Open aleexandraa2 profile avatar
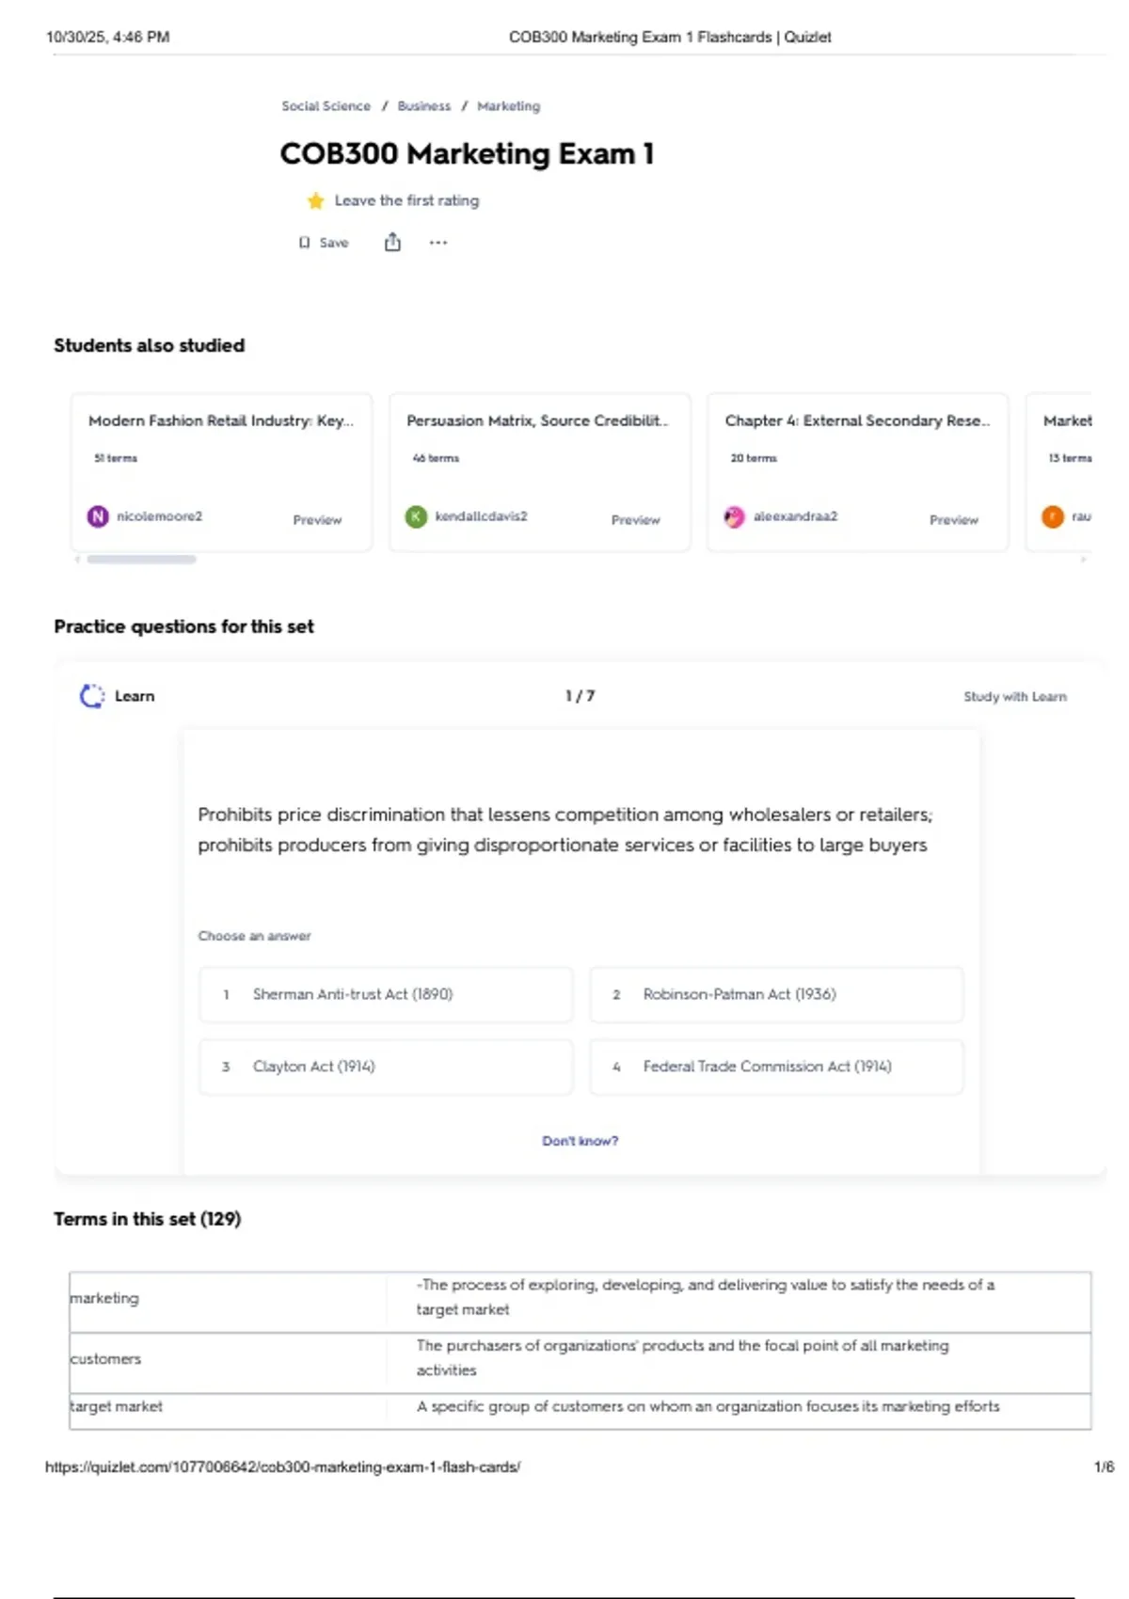1129x1599 pixels. tap(734, 516)
